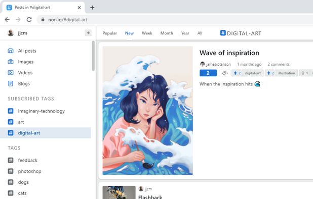The width and height of the screenshot is (313, 199).
Task: Click the DIGITAL-ART header title
Action: tap(244, 33)
